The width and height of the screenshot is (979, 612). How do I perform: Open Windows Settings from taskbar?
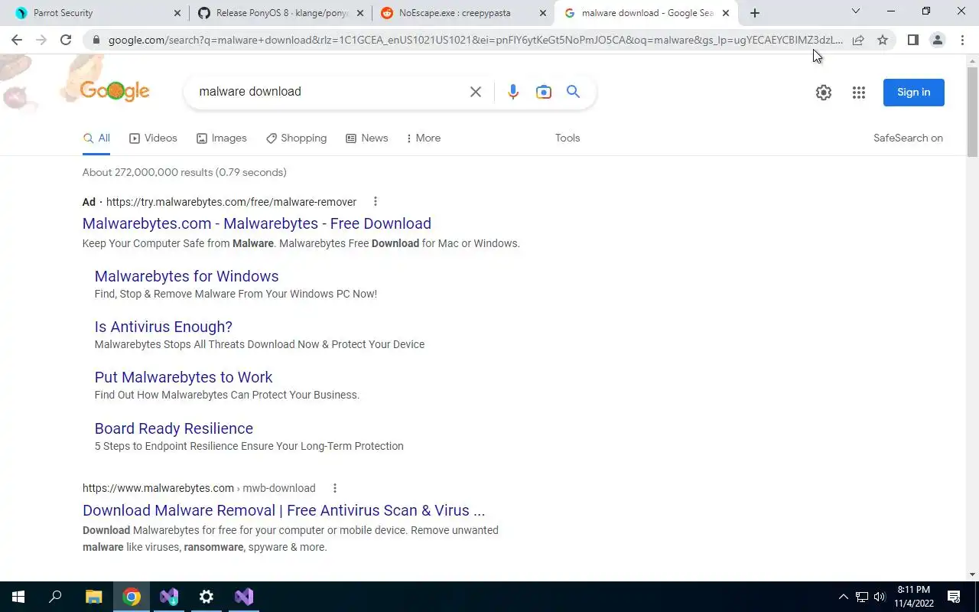[x=207, y=597]
